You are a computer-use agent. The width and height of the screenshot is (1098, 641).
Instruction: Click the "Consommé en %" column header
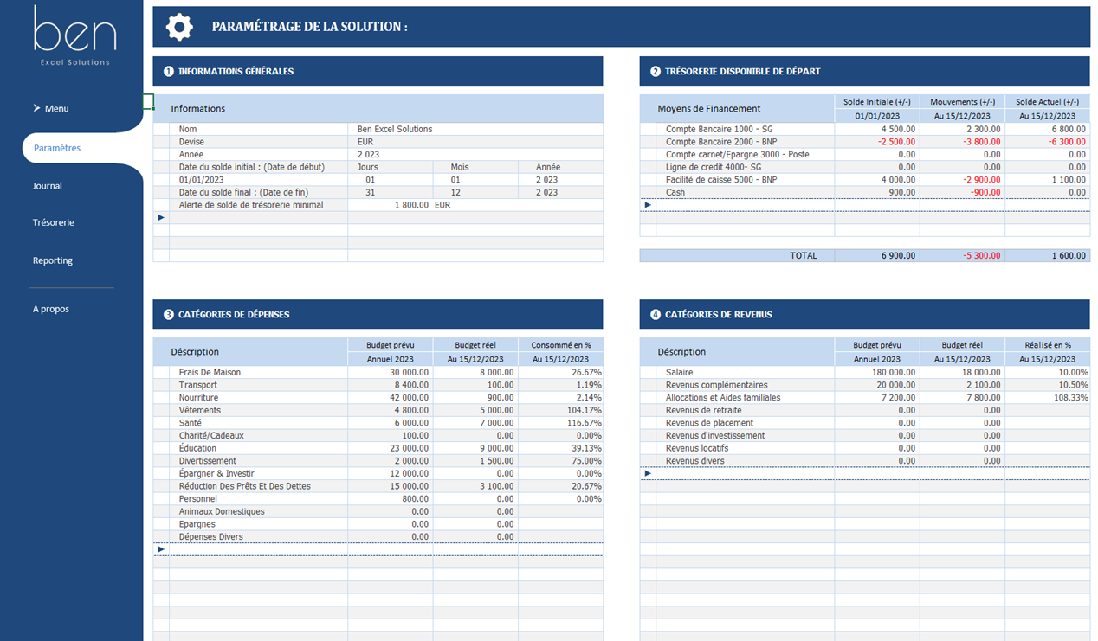(x=561, y=345)
